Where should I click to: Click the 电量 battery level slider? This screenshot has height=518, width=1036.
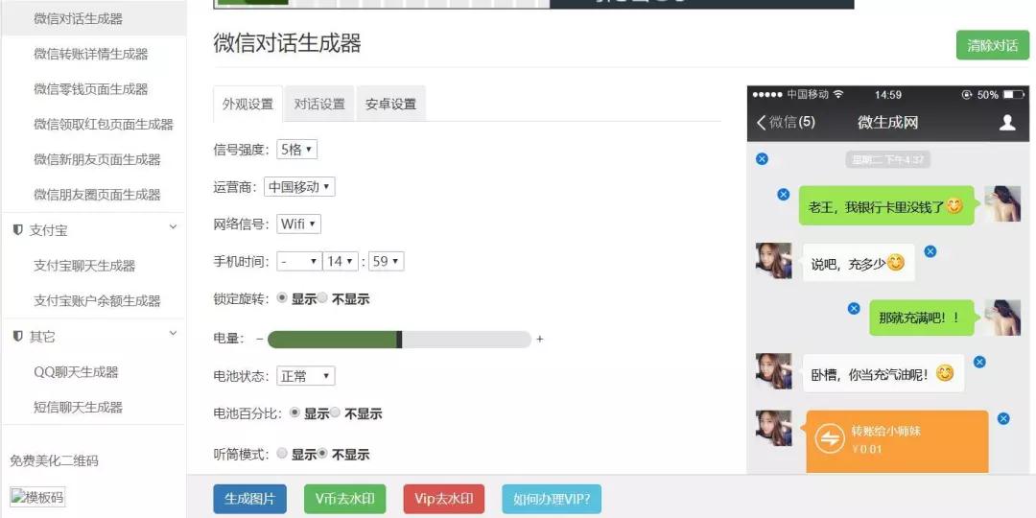pyautogui.click(x=399, y=339)
